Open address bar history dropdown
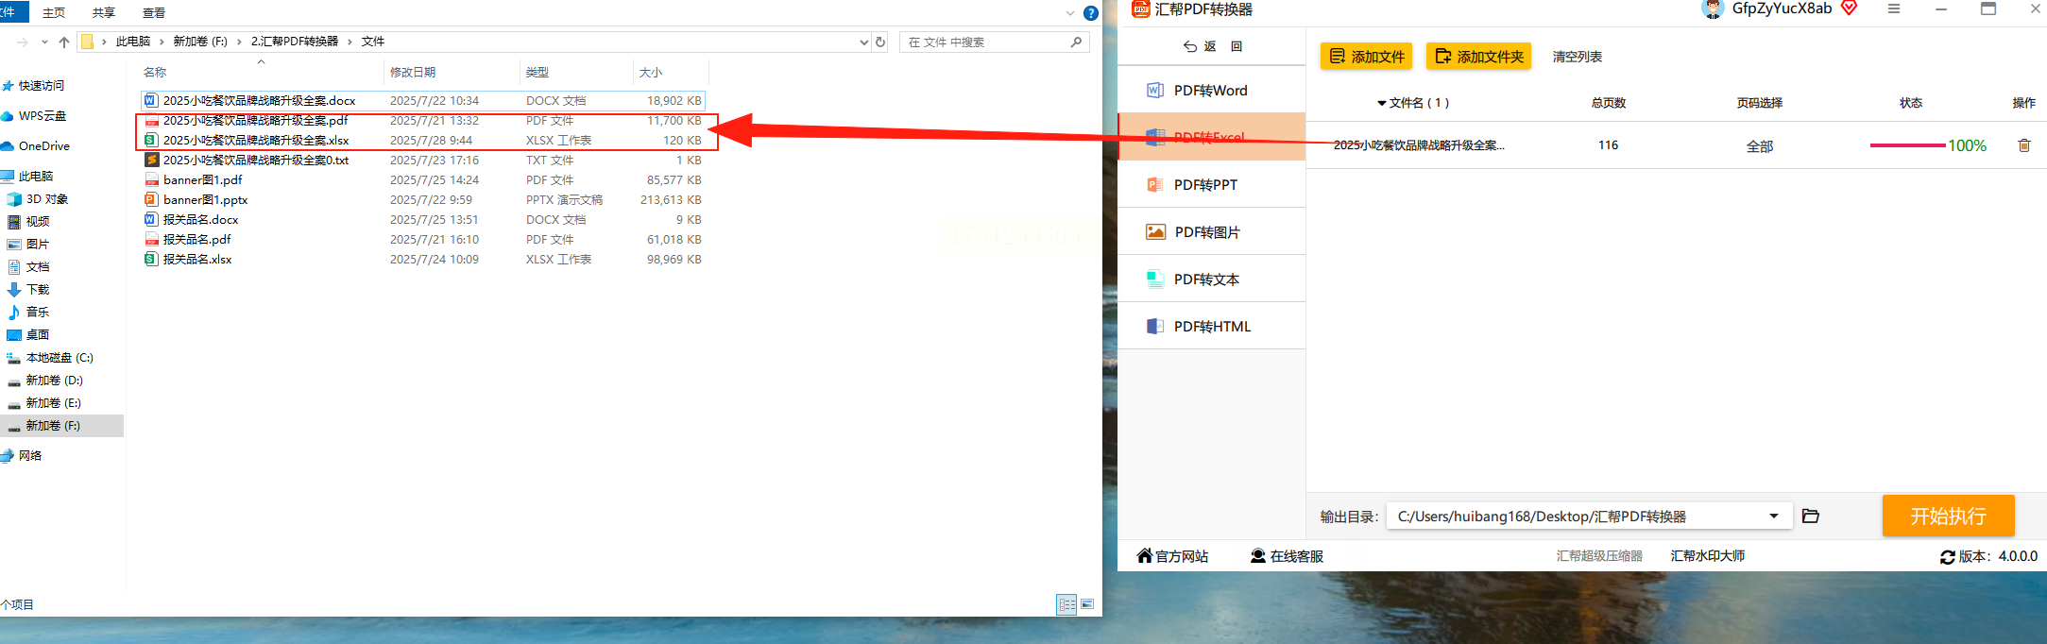 point(863,42)
